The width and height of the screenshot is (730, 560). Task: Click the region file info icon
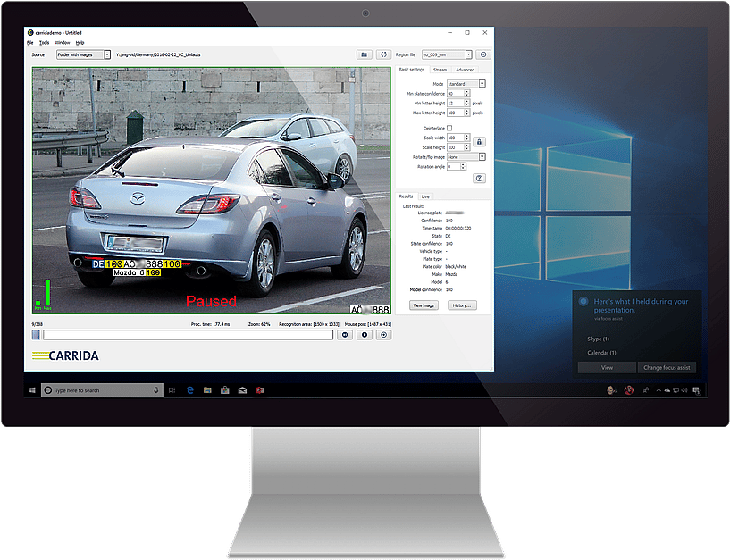pos(483,54)
